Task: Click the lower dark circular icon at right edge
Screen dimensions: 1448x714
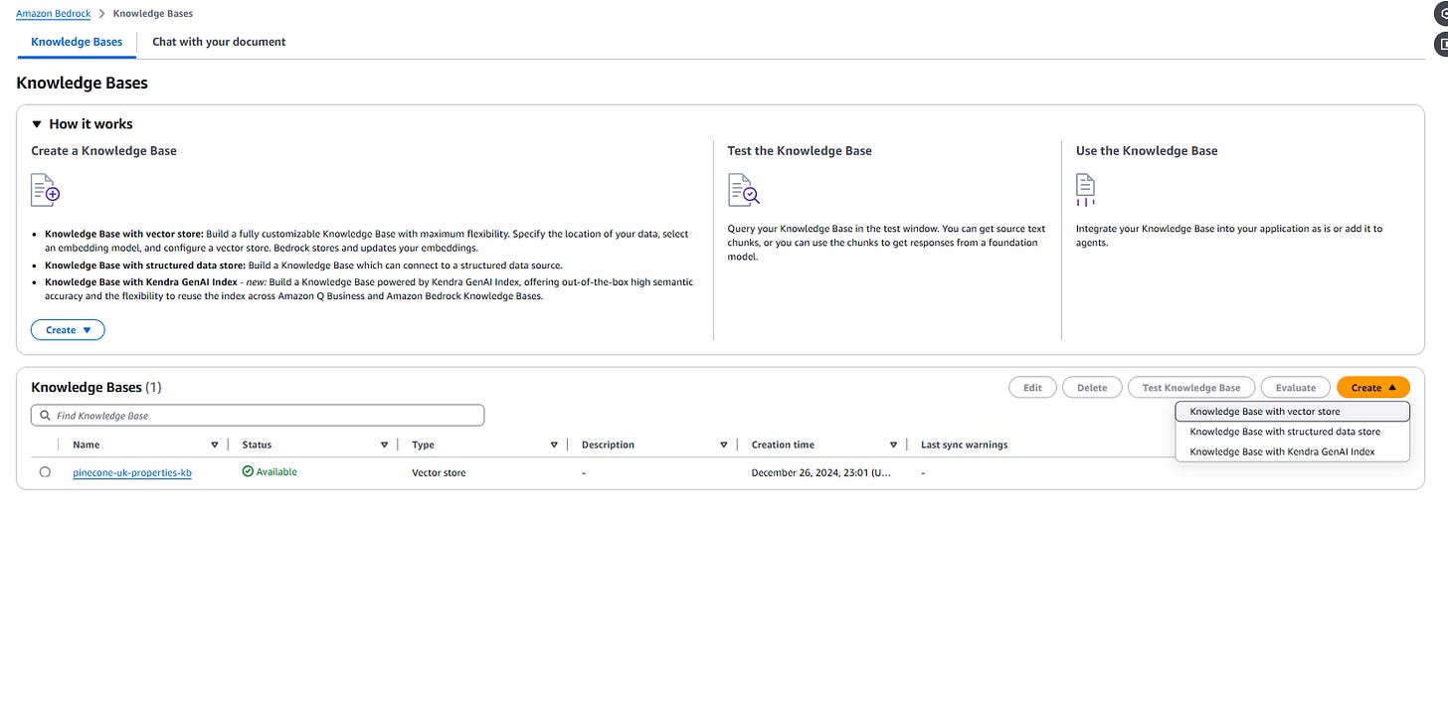Action: point(1442,44)
